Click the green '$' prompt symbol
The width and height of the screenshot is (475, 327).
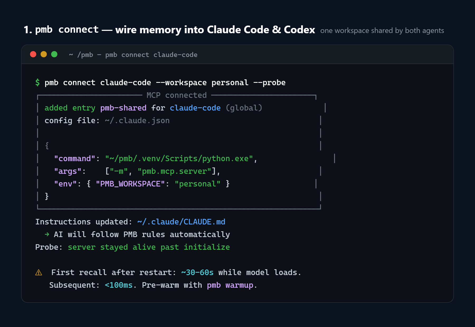[x=38, y=83]
